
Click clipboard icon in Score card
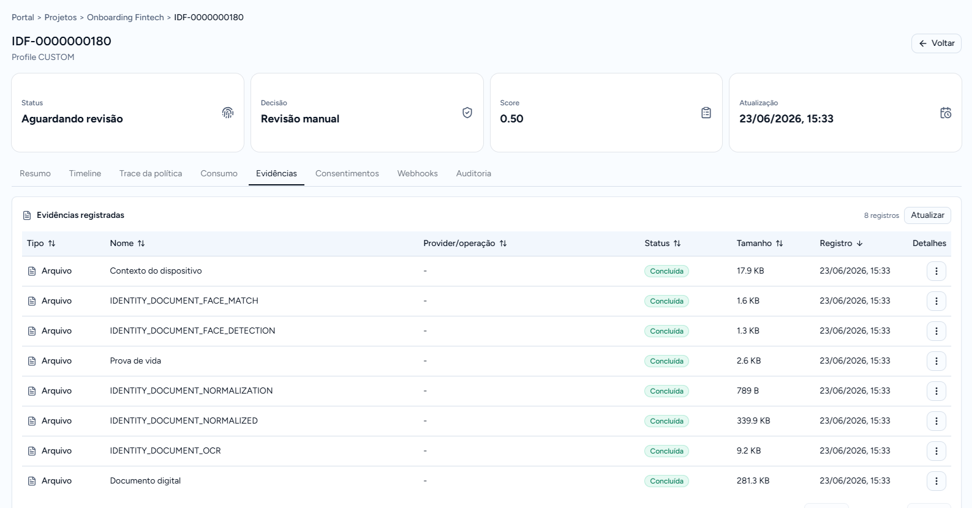(706, 113)
